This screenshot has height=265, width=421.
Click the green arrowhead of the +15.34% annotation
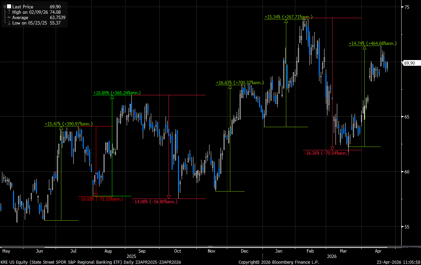[x=286, y=21]
